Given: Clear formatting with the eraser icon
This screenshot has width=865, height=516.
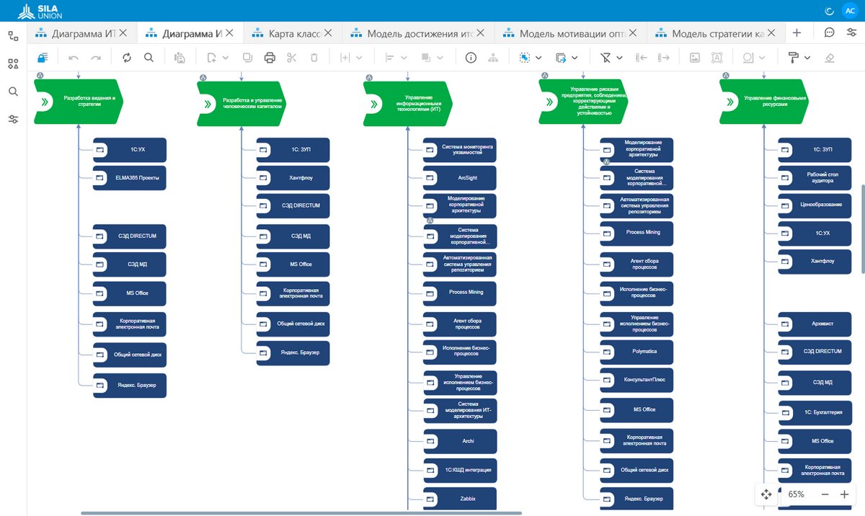Looking at the screenshot, I should (x=829, y=58).
